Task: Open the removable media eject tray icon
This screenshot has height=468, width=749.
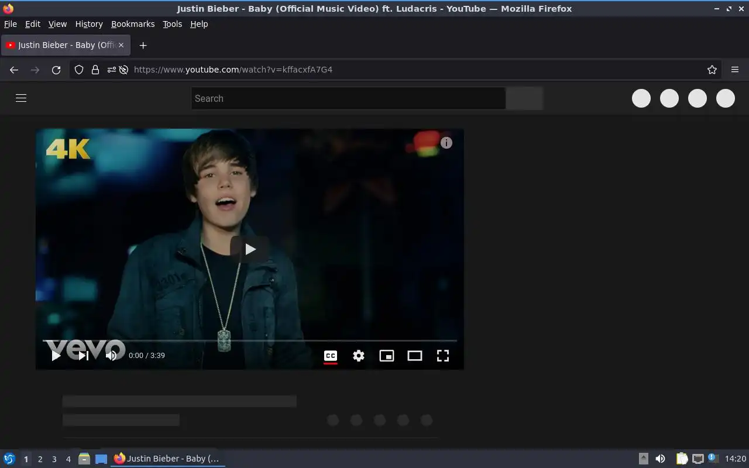Action: click(x=643, y=459)
